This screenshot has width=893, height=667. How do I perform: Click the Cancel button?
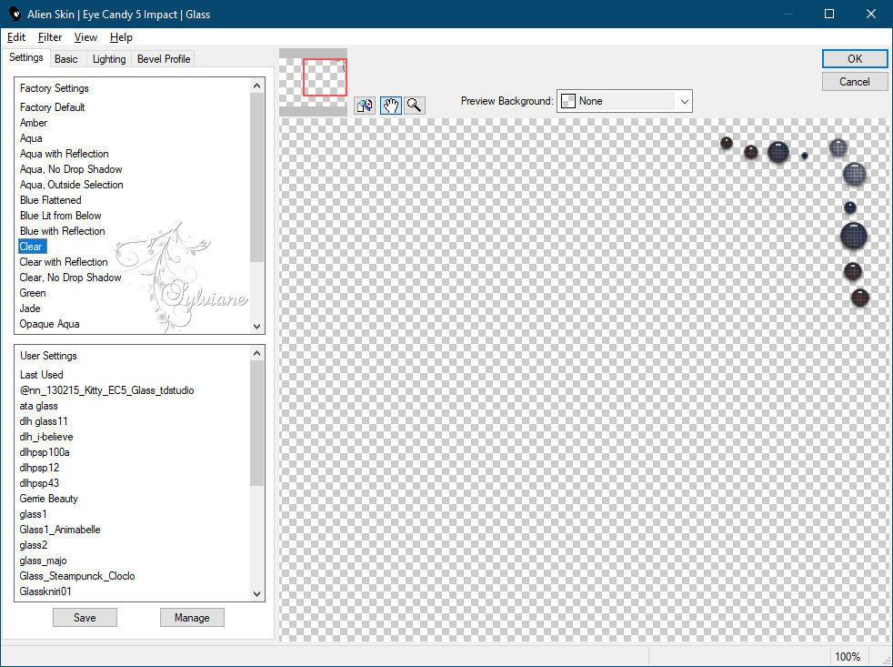[854, 82]
